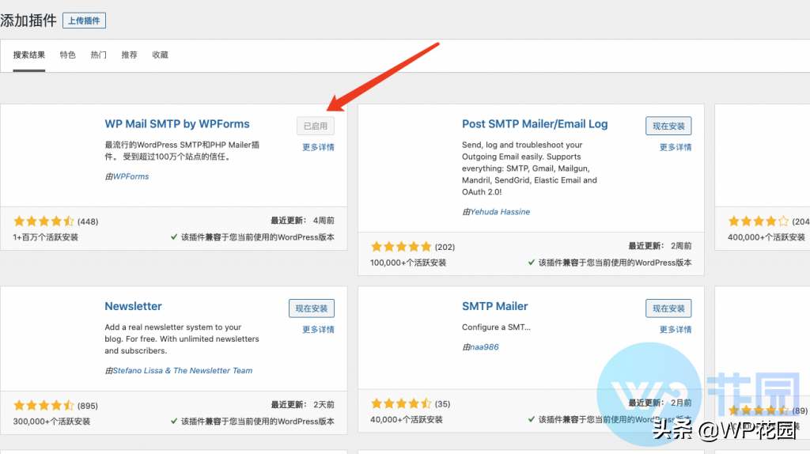
Task: Install Post SMTP Mailer/Email Log with 现在安装
Action: coord(668,126)
